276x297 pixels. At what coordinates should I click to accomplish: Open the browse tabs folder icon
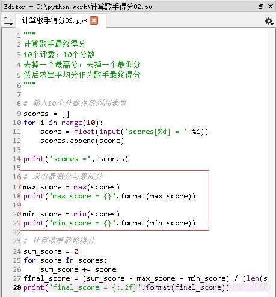point(8,21)
